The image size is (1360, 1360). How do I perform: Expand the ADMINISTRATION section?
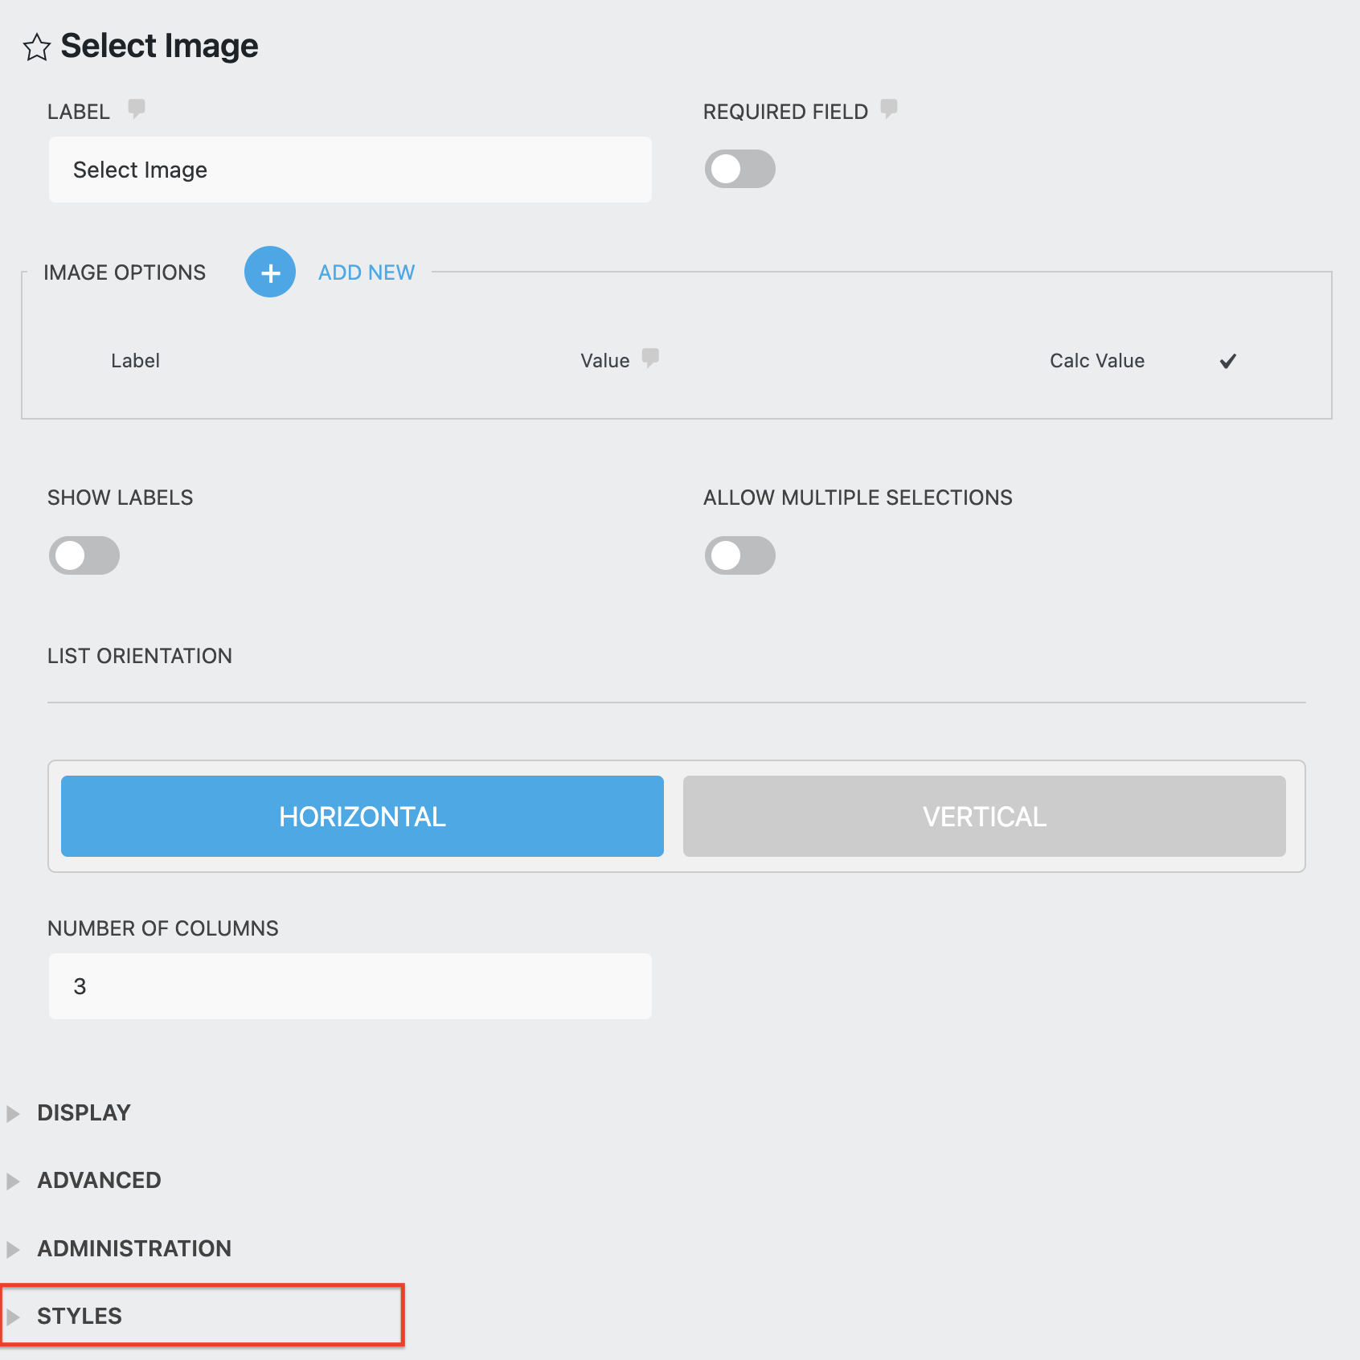pyautogui.click(x=133, y=1248)
